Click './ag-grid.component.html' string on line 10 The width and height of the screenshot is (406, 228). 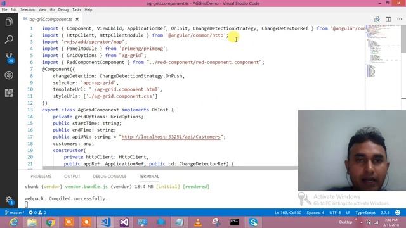pyautogui.click(x=124, y=89)
